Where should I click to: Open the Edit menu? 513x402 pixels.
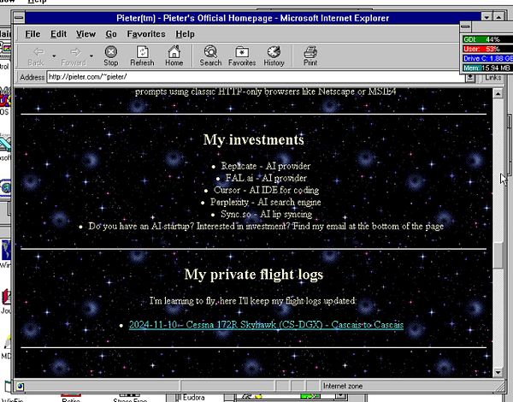point(58,34)
